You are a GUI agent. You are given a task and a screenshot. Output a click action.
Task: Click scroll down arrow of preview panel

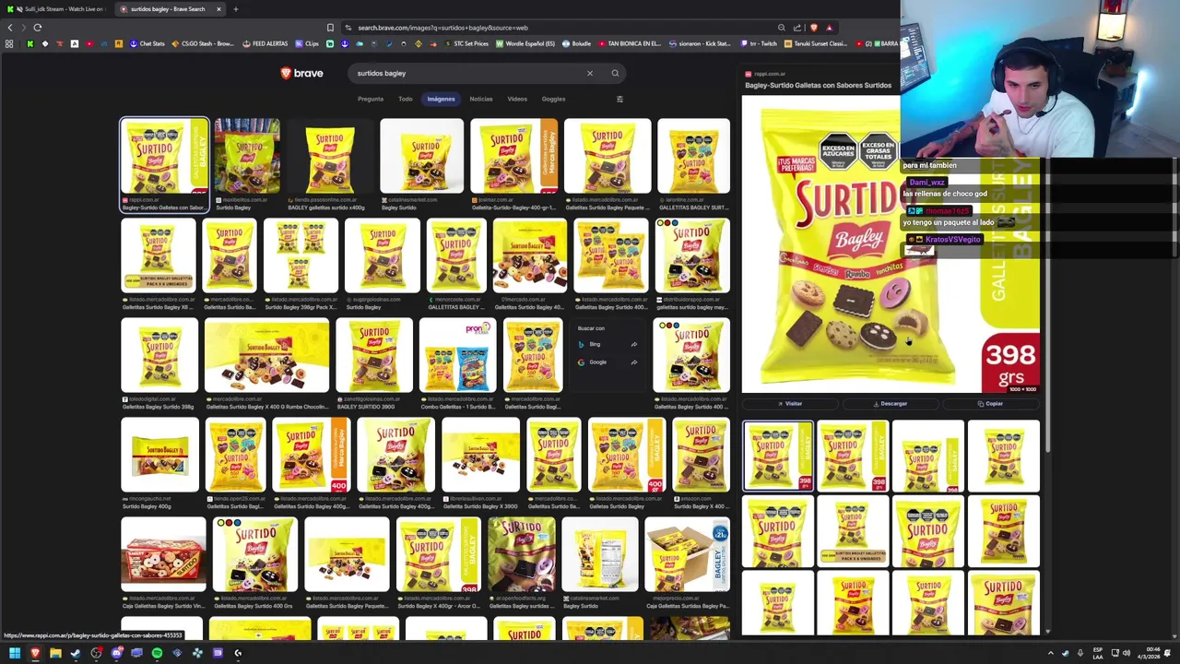pos(1046,632)
